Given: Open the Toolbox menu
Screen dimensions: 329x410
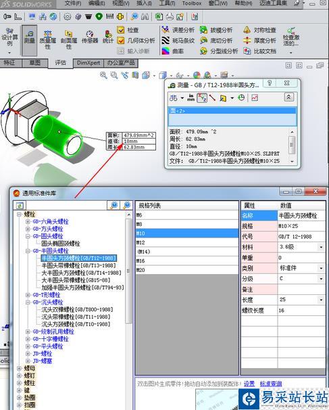Looking at the screenshot, I should (x=192, y=3).
